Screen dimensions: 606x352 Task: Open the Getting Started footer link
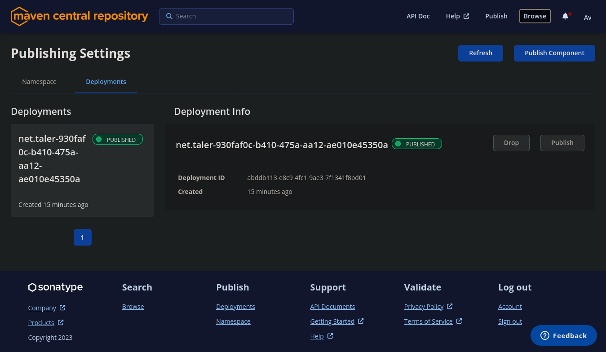point(332,321)
